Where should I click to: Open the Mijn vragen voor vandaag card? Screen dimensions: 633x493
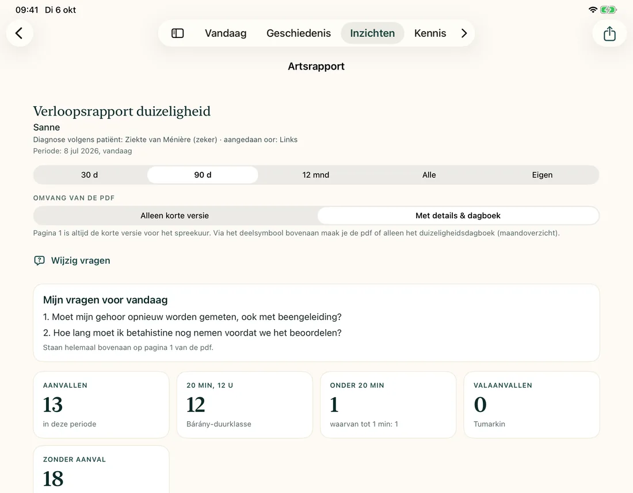click(316, 323)
